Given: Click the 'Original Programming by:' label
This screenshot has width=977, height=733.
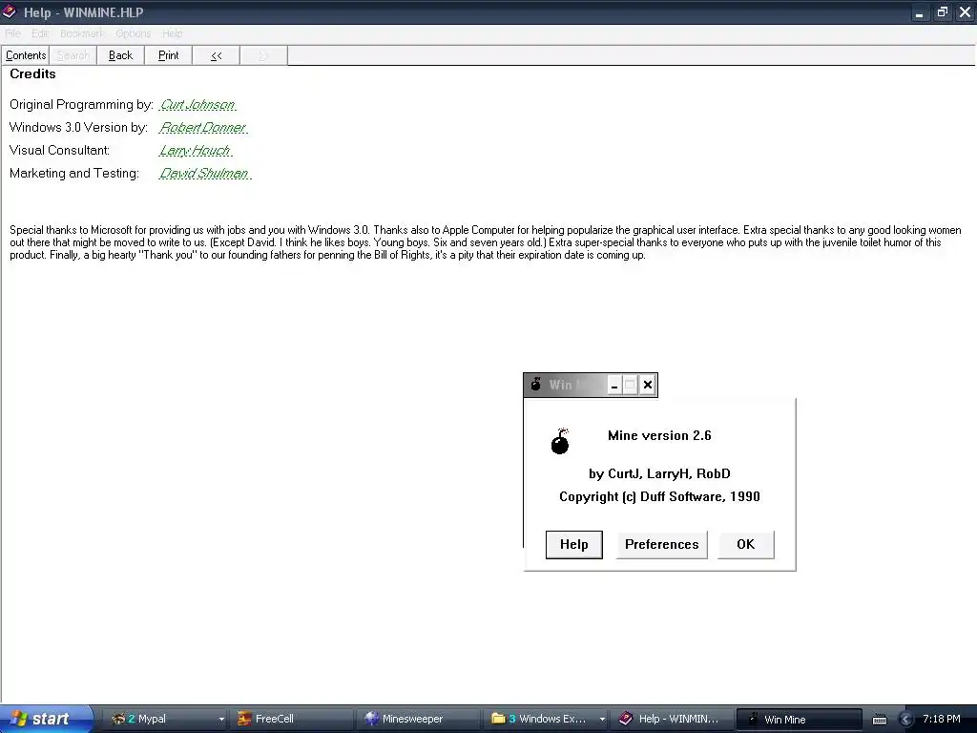Looking at the screenshot, I should (x=81, y=105).
